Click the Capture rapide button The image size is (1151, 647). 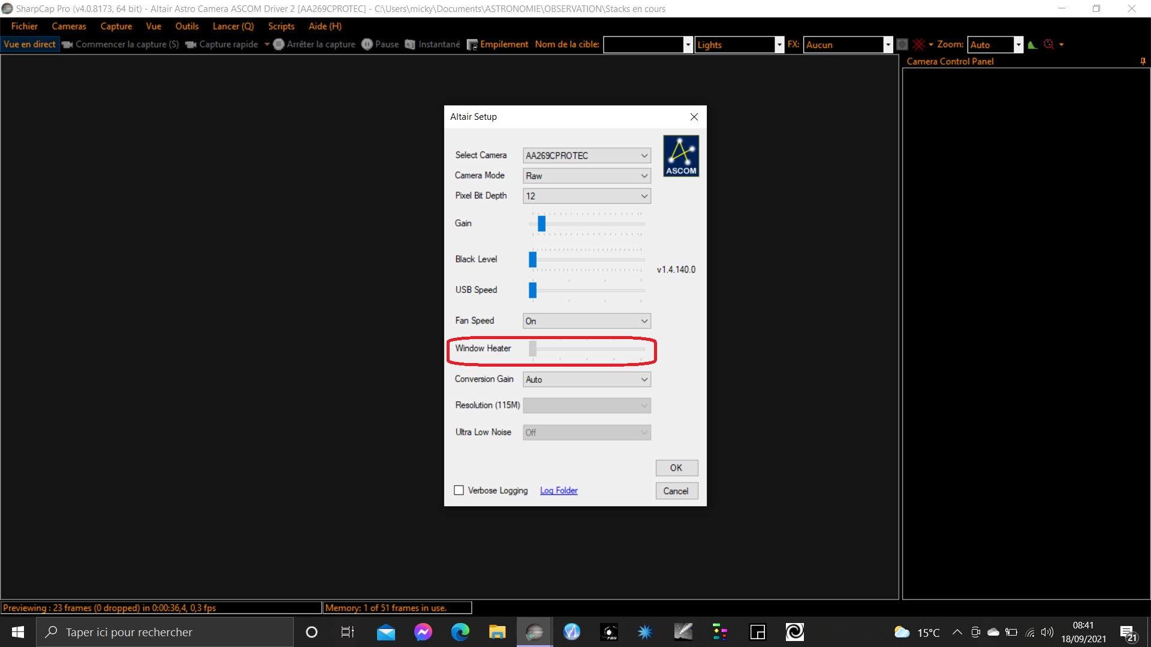tap(222, 44)
